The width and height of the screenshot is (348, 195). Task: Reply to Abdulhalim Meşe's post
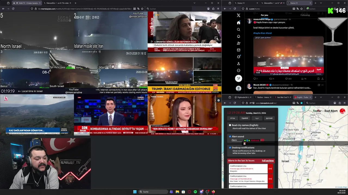255,79
